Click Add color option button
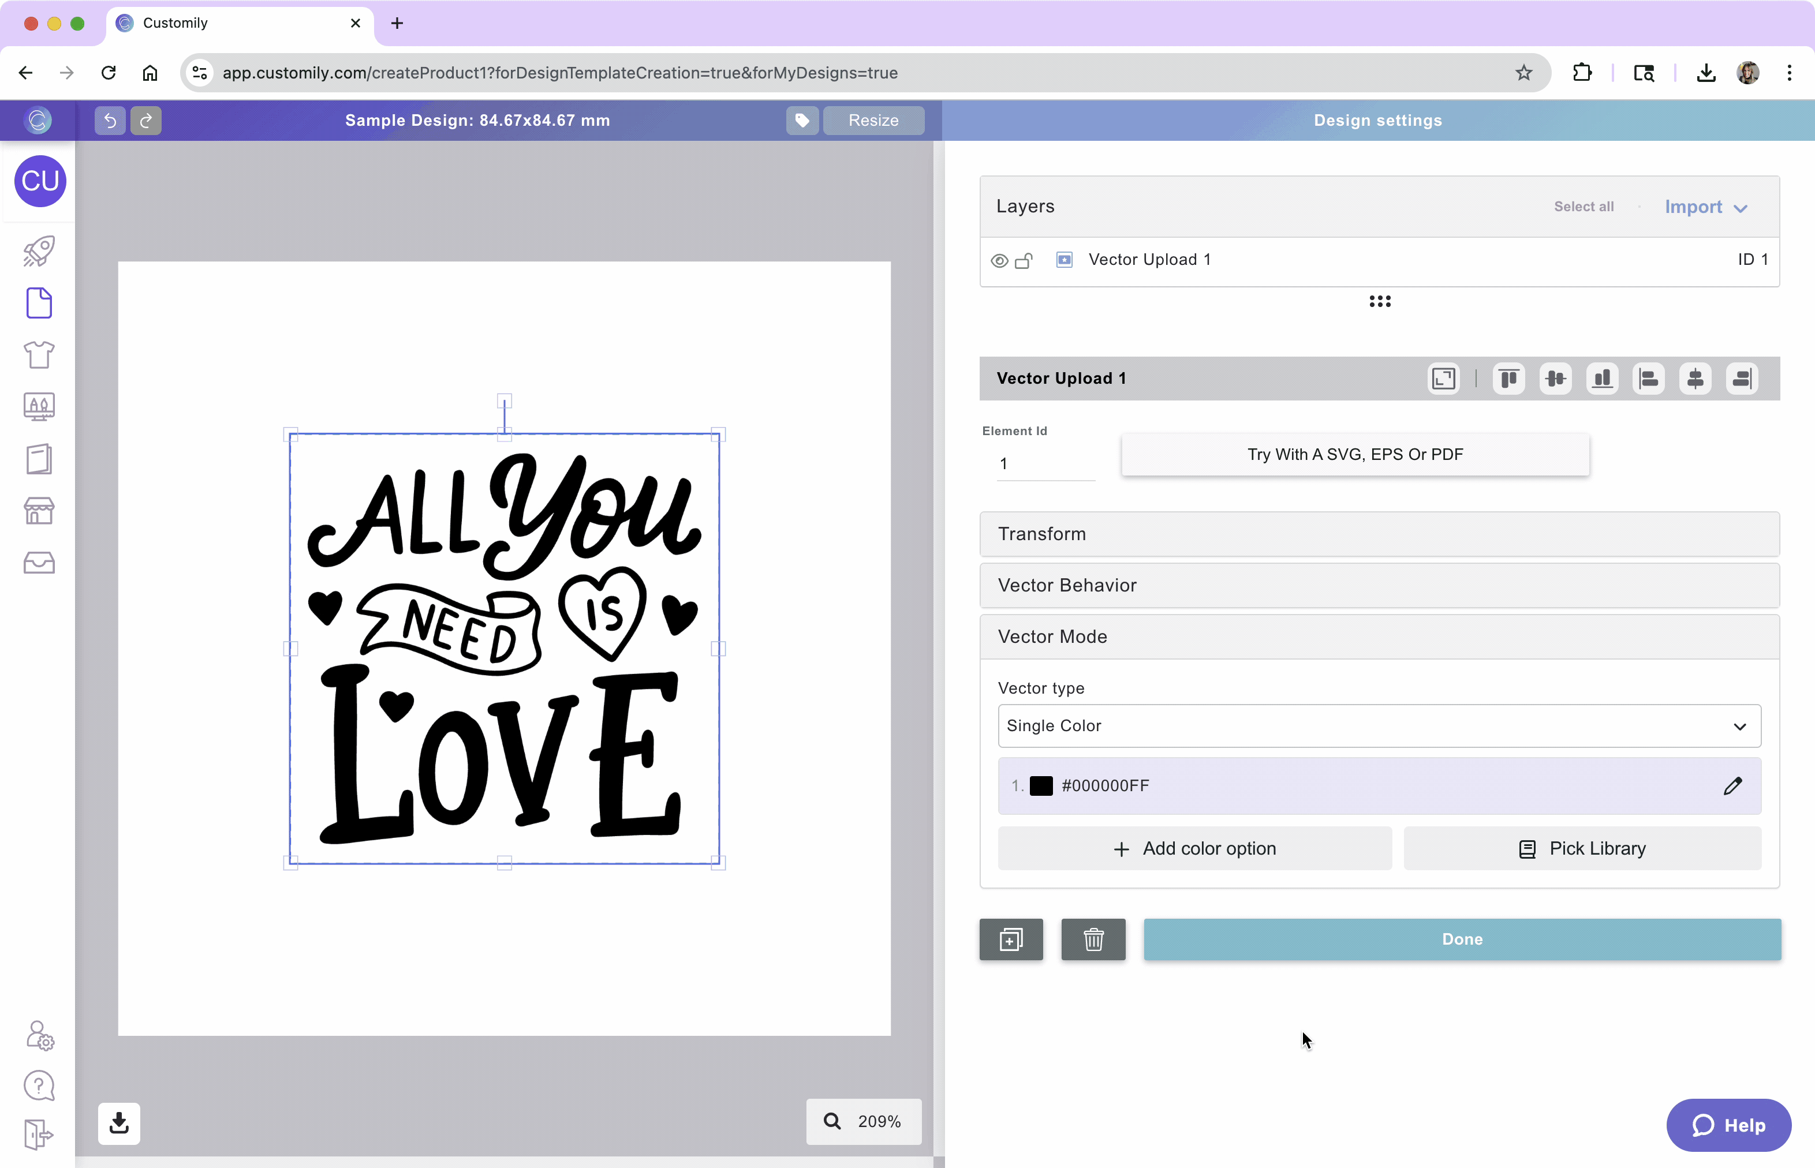The width and height of the screenshot is (1815, 1168). (x=1194, y=849)
